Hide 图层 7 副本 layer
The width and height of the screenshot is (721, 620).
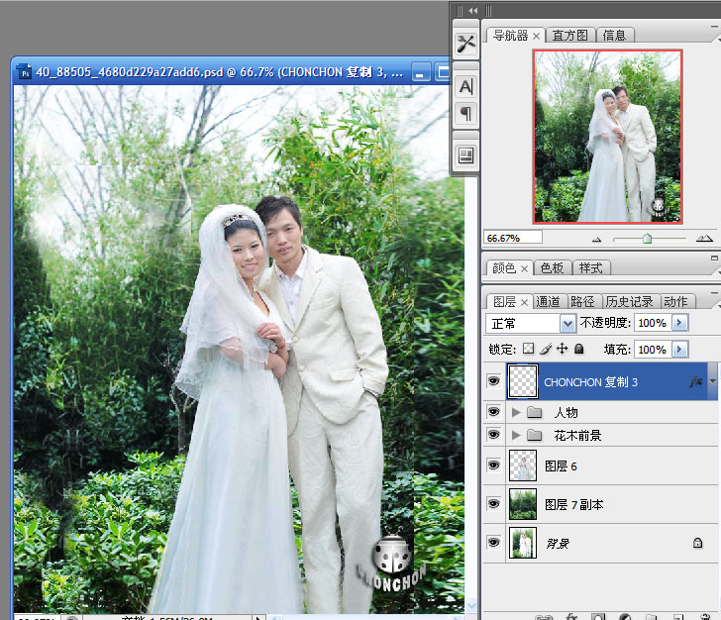[x=494, y=504]
